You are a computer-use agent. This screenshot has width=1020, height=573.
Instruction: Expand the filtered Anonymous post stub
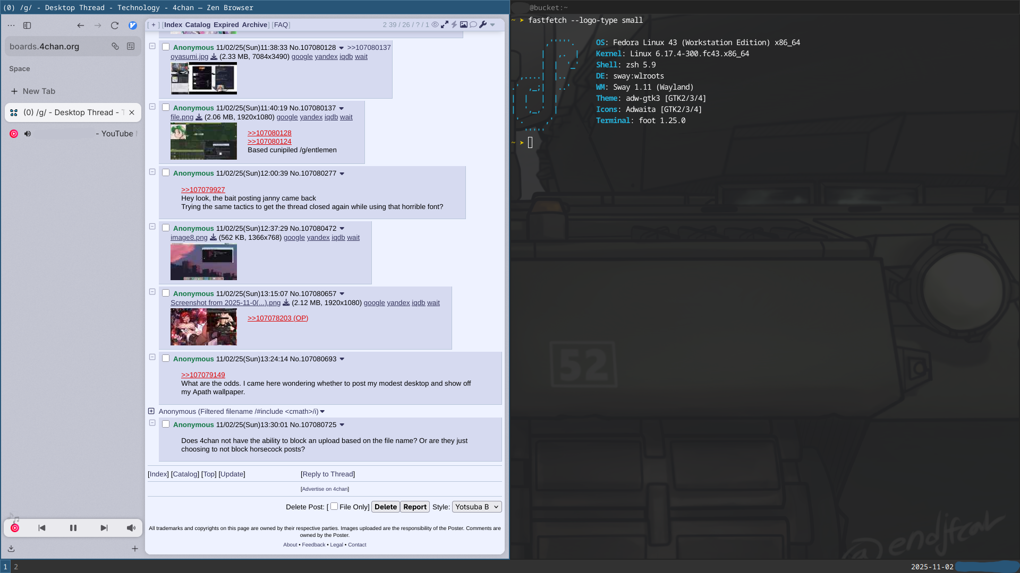pyautogui.click(x=151, y=411)
